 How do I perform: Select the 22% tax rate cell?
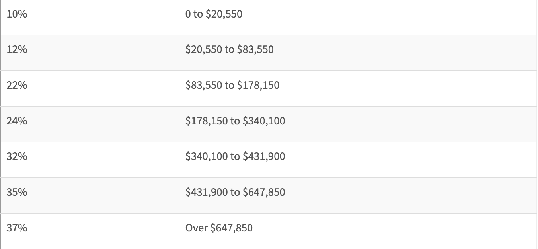[x=90, y=88]
